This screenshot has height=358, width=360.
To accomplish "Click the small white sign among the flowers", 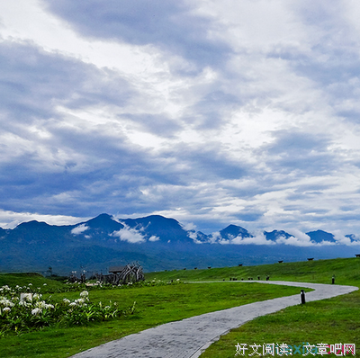I will click(26, 297).
